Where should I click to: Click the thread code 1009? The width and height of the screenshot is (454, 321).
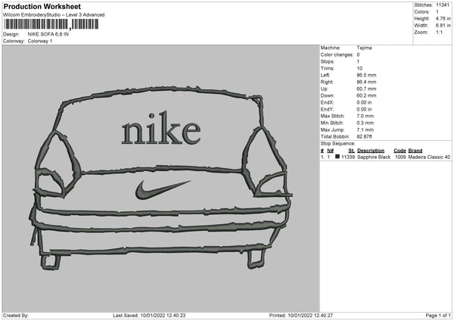coord(400,157)
